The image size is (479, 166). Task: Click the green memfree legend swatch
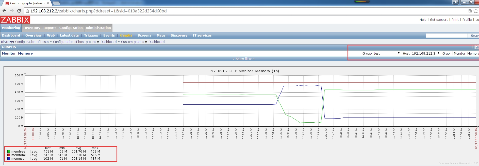point(9,152)
